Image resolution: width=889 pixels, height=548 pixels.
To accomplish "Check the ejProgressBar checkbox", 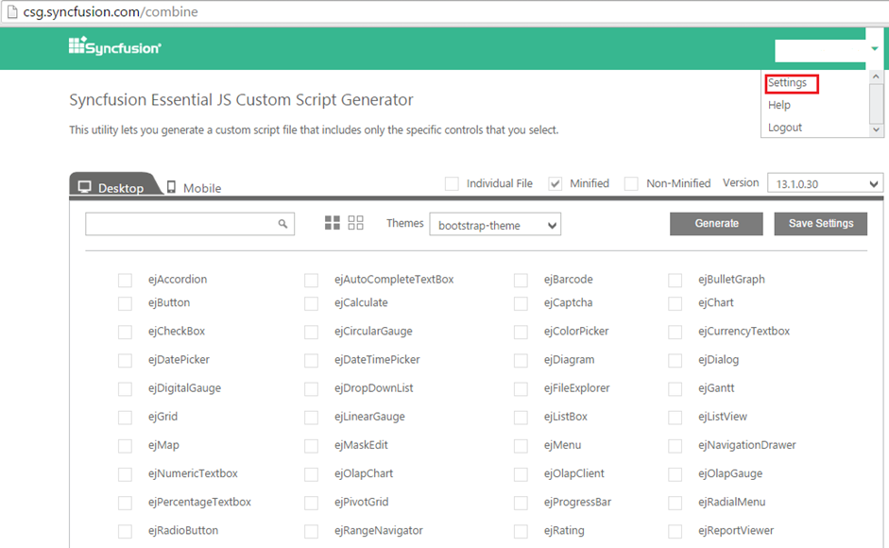I will tap(521, 503).
